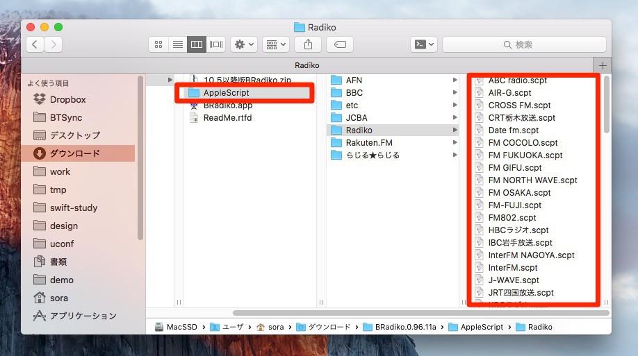The image size is (638, 356).
Task: Open the terminal toolbar dropdown
Action: point(424,44)
